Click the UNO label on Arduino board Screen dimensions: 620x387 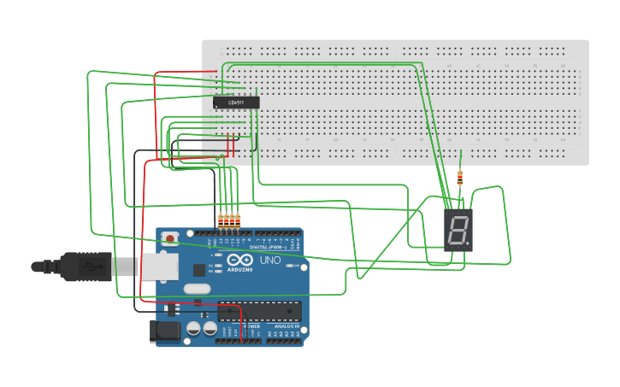point(270,261)
